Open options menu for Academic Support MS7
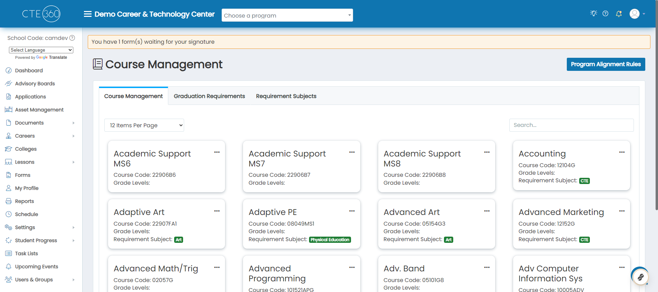Screen dimensions: 658x292 coord(352,152)
